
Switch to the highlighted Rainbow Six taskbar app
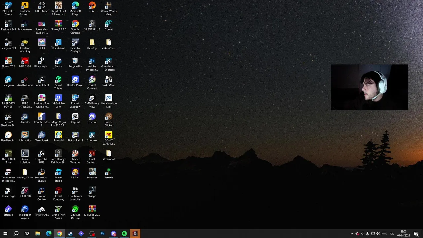click(135, 234)
